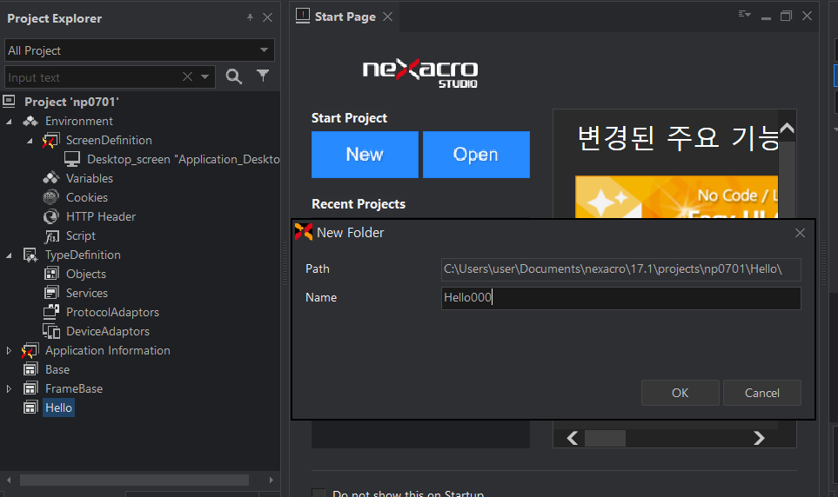Click the '변경된 주요 기능' heading text
838x497 pixels.
(678, 138)
